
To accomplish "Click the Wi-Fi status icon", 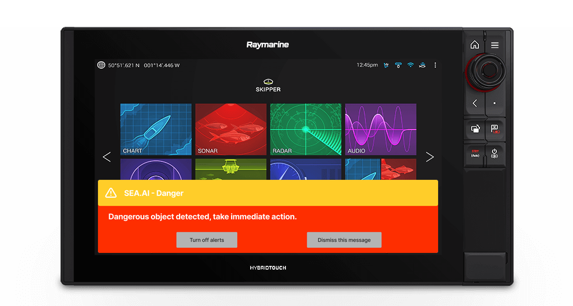I will pos(411,65).
